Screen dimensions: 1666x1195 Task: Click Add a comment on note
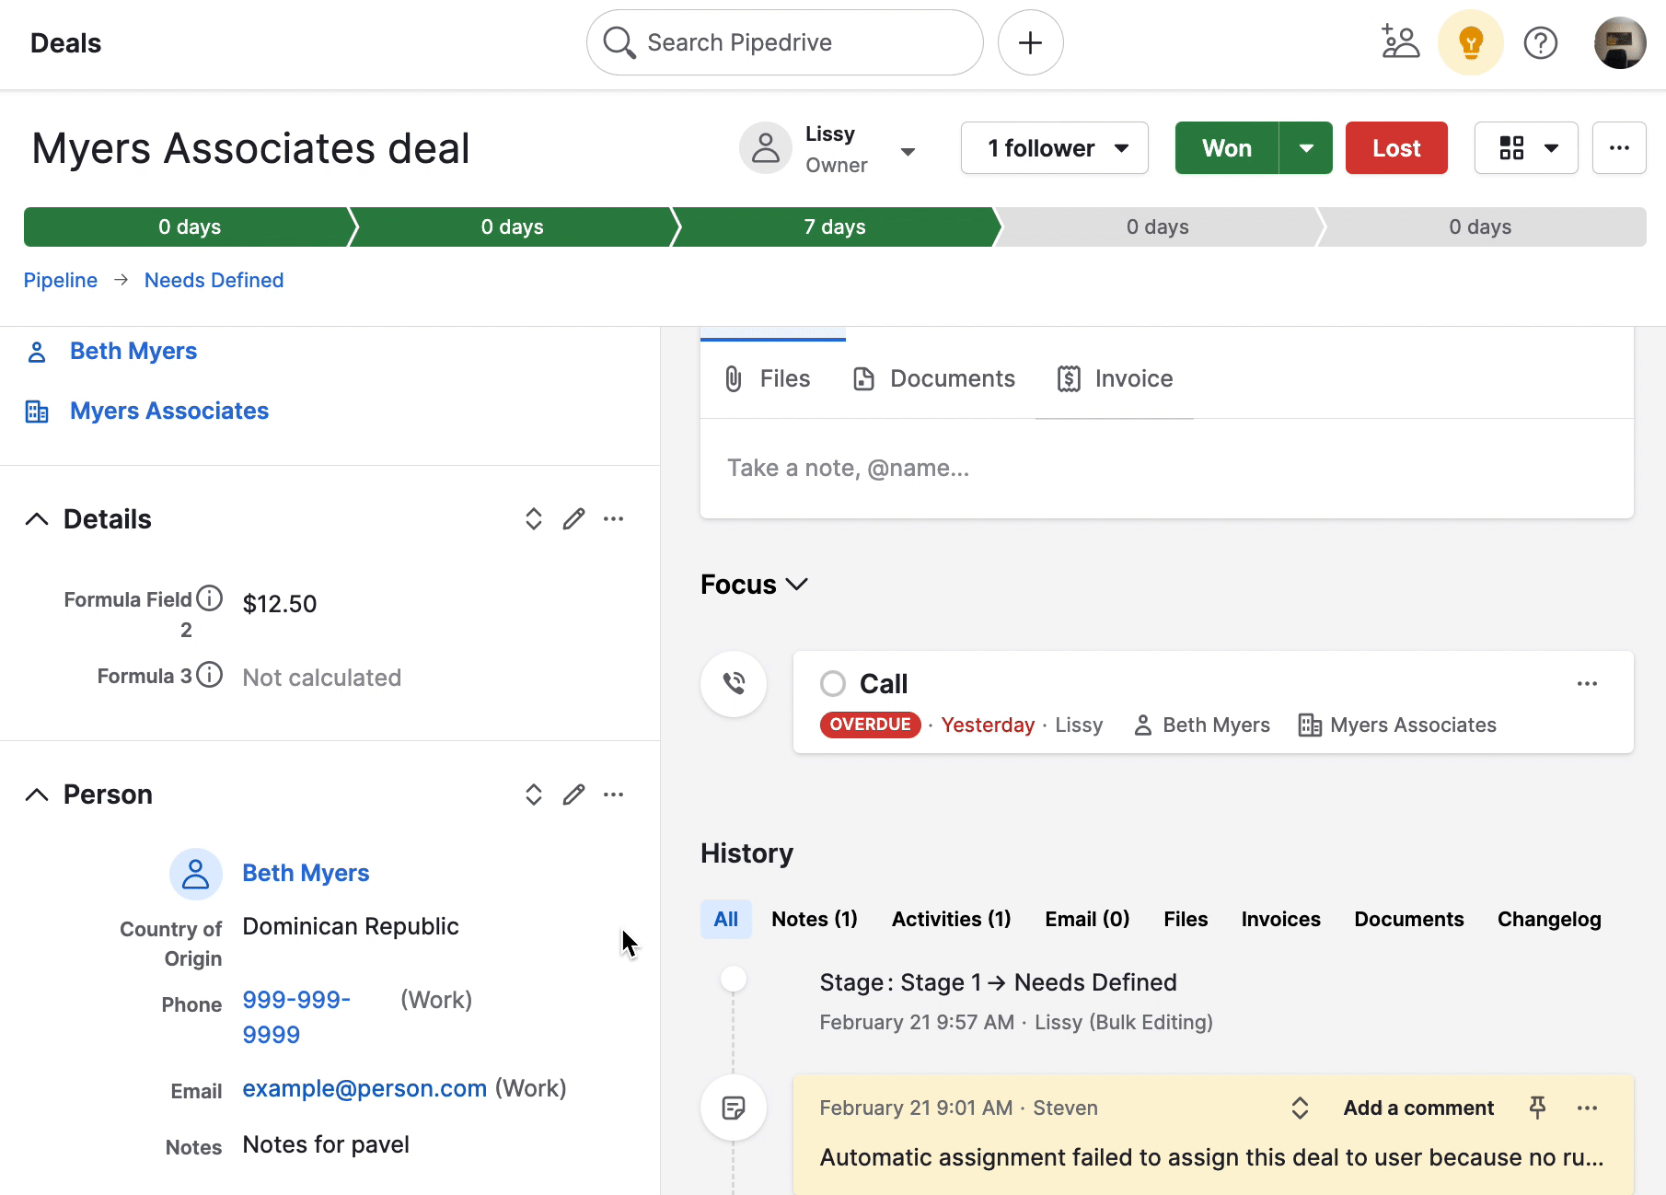tap(1418, 1108)
